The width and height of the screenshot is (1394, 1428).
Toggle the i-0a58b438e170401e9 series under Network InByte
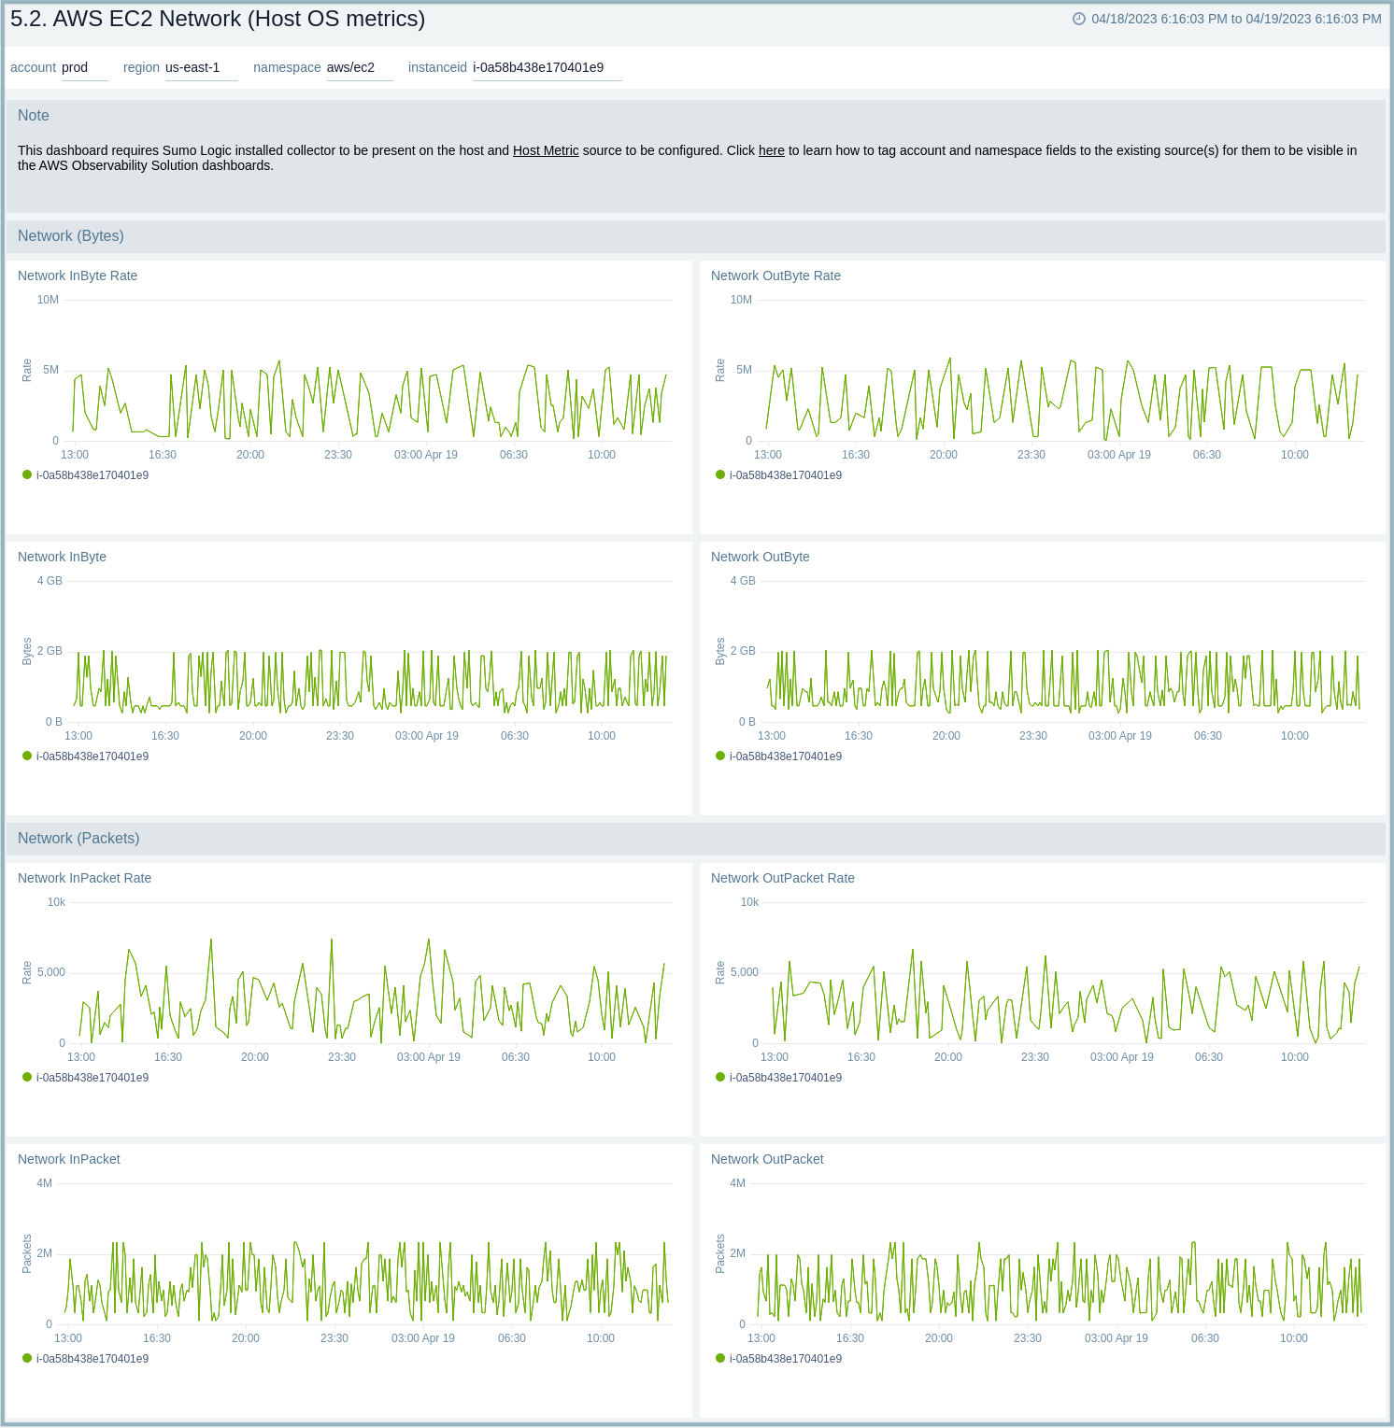click(x=92, y=756)
